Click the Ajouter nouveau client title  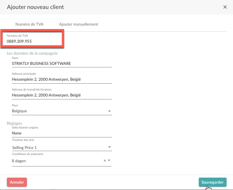(x=35, y=7)
